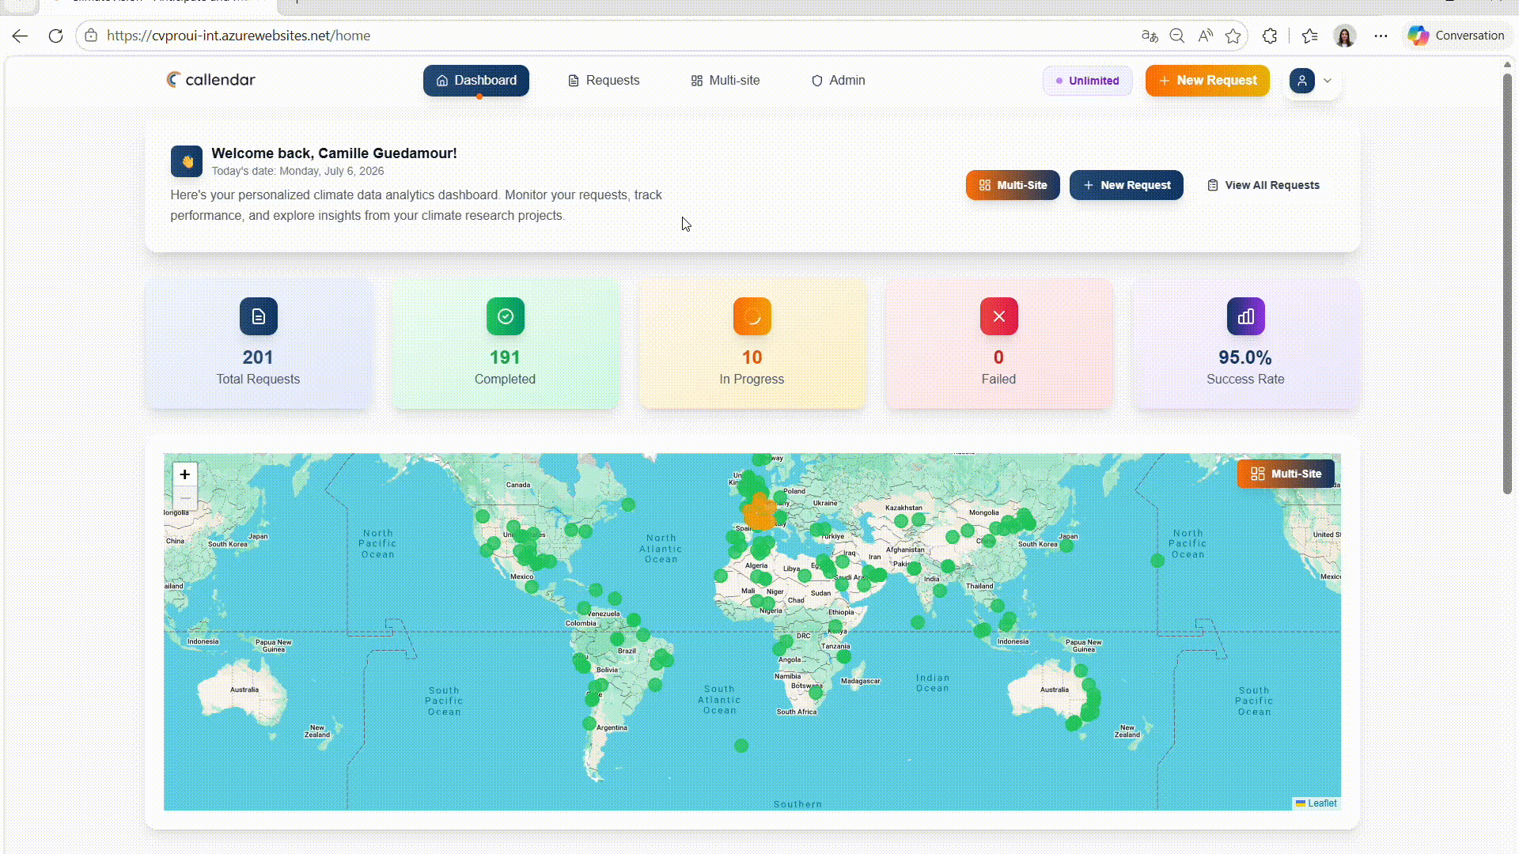The height and width of the screenshot is (854, 1519).
Task: Click the Success Rate chart icon
Action: [1246, 316]
